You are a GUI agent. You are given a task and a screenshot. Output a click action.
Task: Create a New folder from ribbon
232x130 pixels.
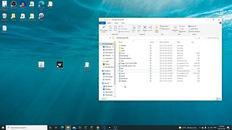pos(157,29)
